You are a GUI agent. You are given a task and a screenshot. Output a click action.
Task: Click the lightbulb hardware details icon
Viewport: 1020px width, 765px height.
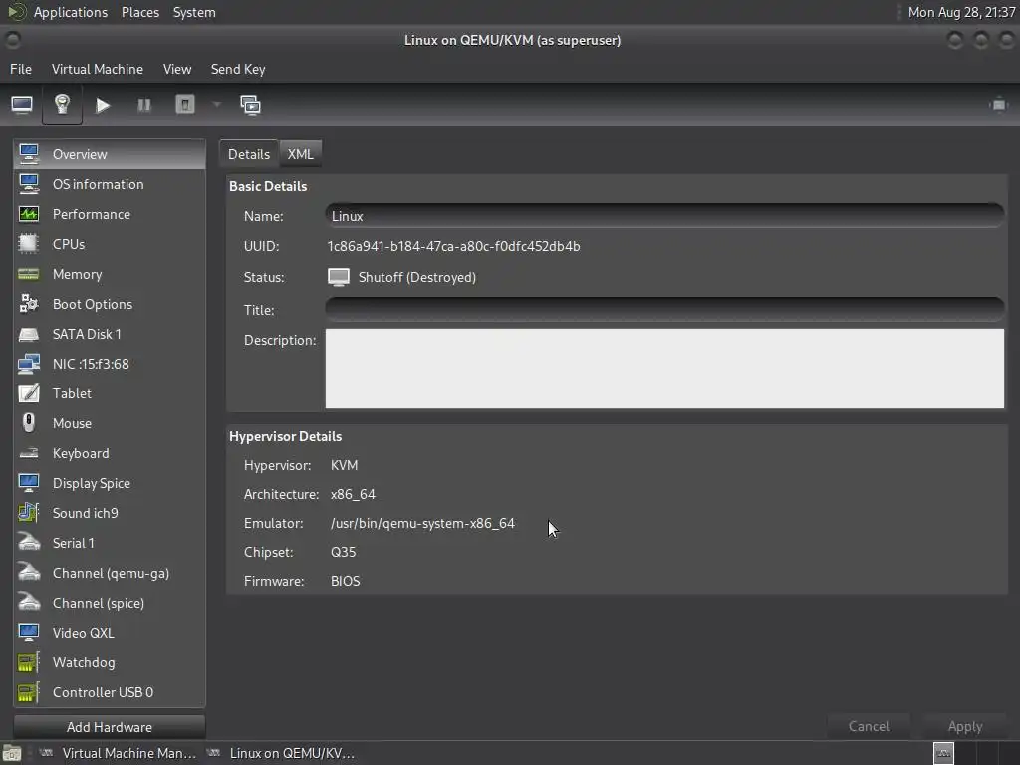click(x=62, y=104)
